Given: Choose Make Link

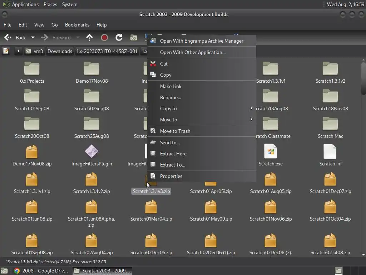Looking at the screenshot, I should coord(202,87).
